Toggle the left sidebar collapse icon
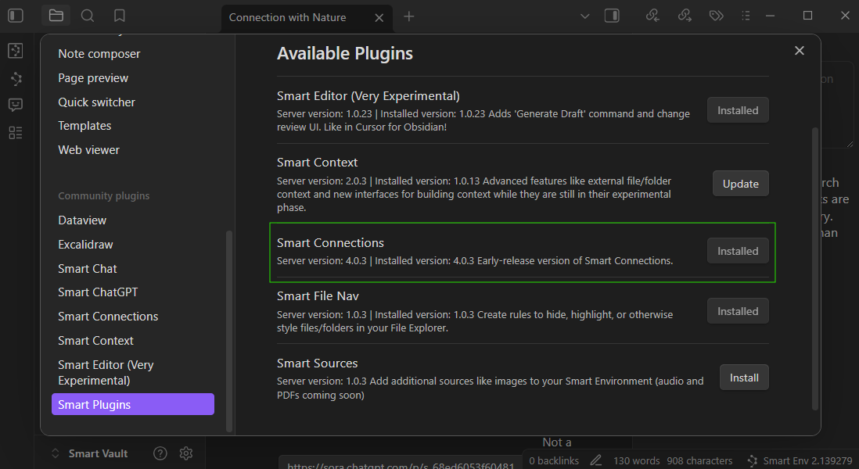The height and width of the screenshot is (469, 859). coord(16,16)
